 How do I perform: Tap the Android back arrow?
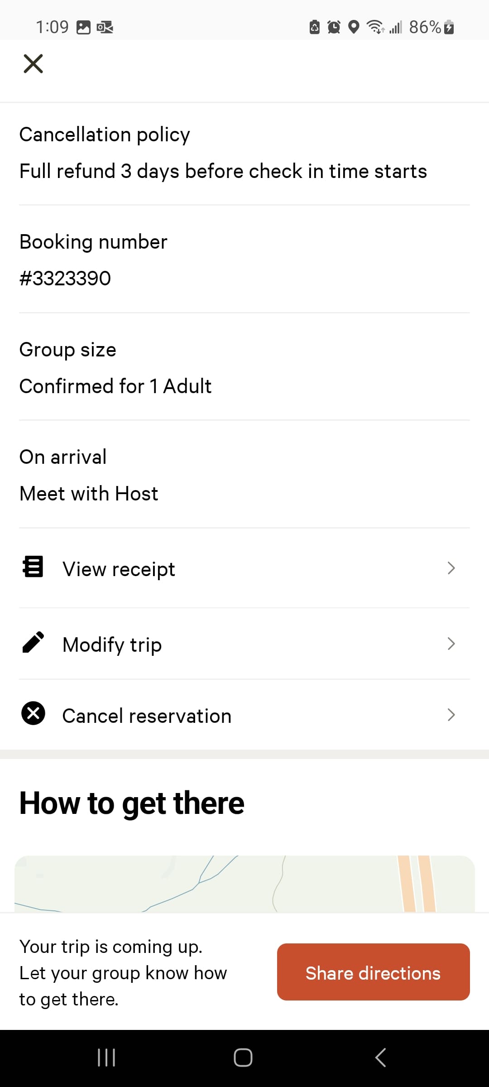tap(381, 1058)
